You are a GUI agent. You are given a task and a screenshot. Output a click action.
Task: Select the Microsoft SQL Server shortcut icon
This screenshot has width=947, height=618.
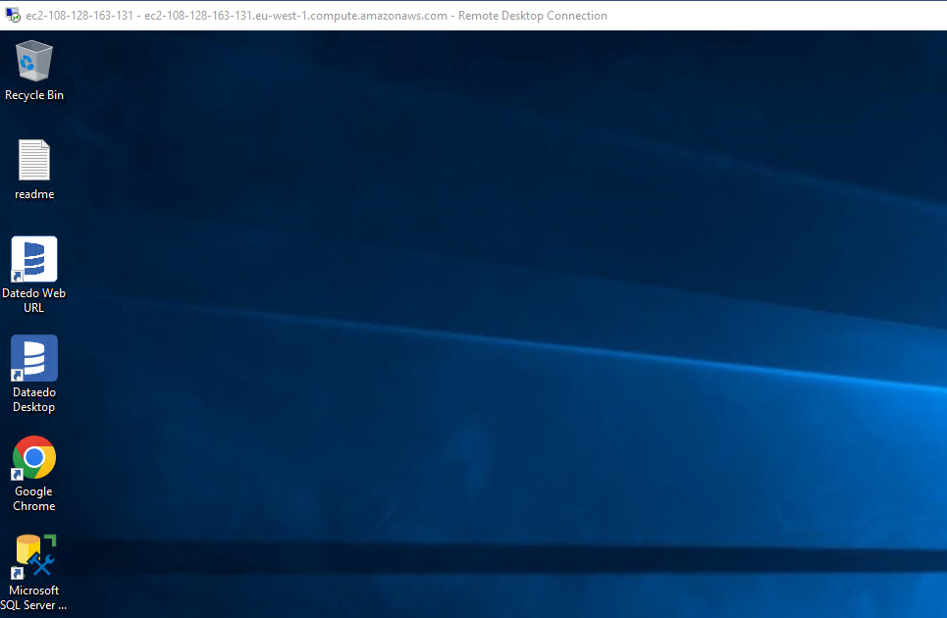(36, 556)
